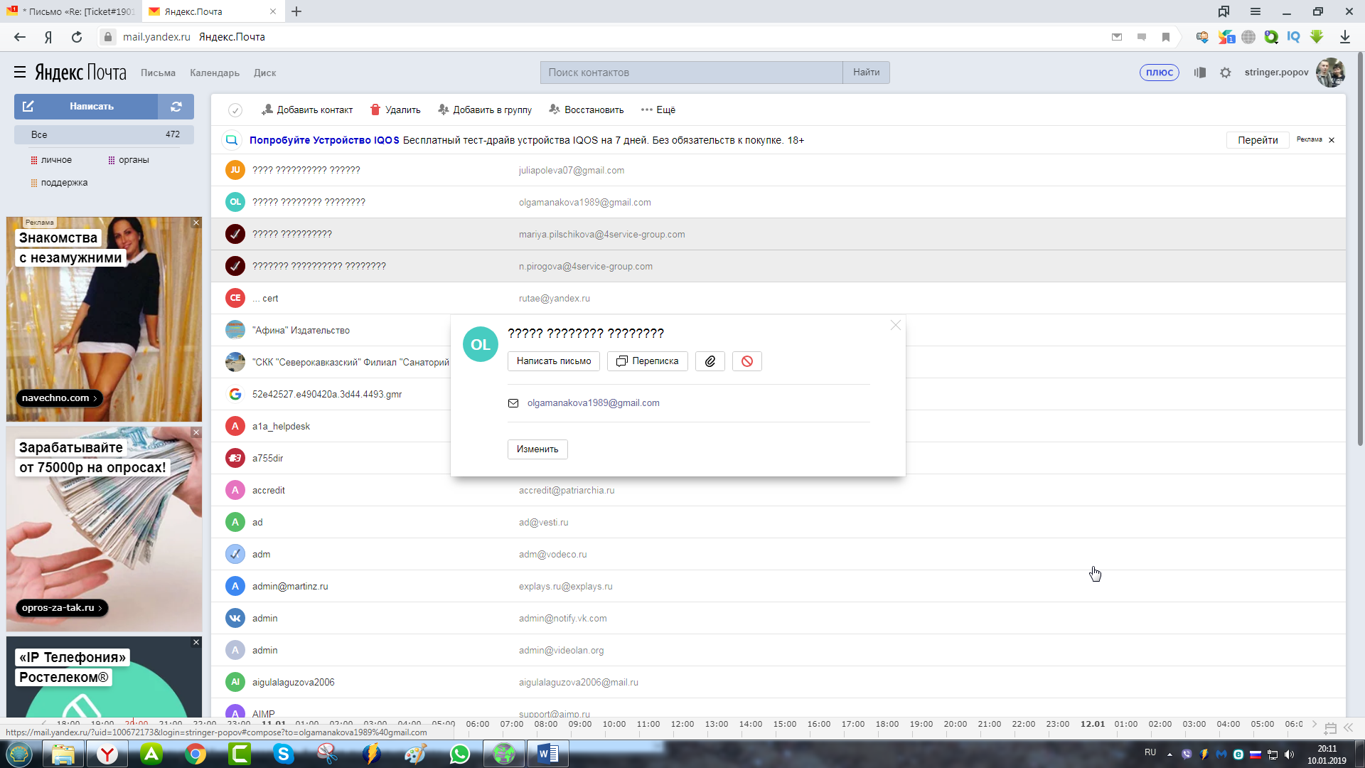Image resolution: width=1365 pixels, height=768 pixels.
Task: Click Добавить контакт in toolbar
Action: pyautogui.click(x=307, y=110)
